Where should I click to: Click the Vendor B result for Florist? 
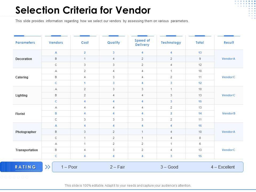tap(229, 113)
